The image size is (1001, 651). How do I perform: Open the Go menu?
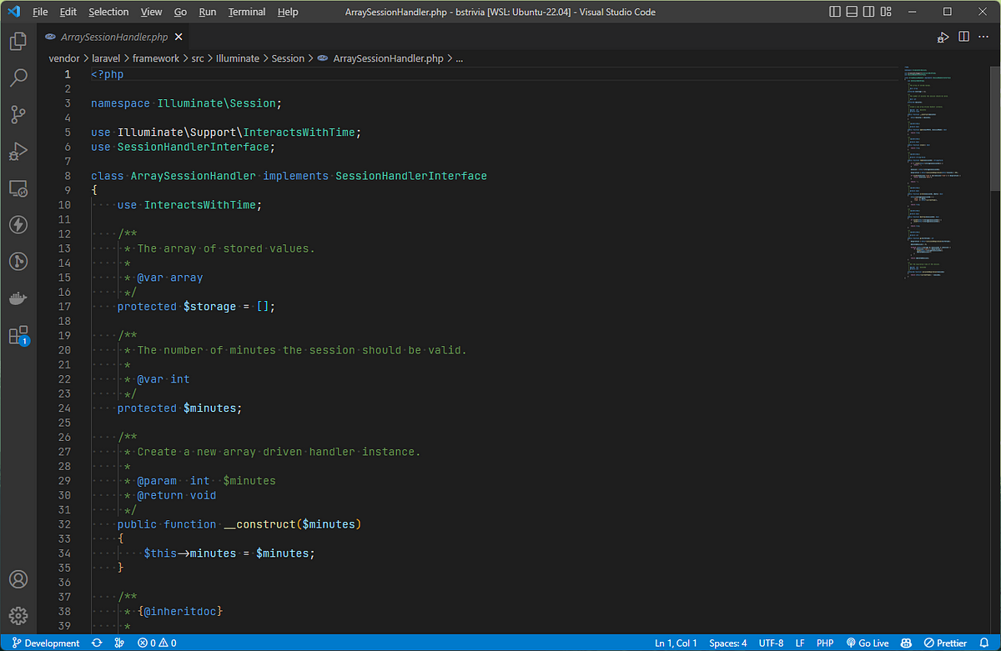click(181, 12)
